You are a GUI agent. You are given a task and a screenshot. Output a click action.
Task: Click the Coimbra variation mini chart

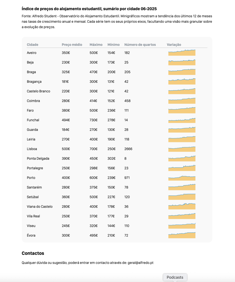click(182, 101)
